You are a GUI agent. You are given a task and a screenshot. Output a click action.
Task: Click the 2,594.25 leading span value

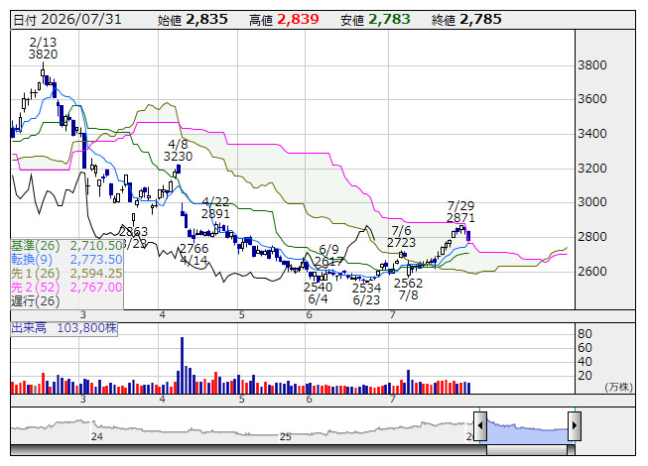[96, 274]
